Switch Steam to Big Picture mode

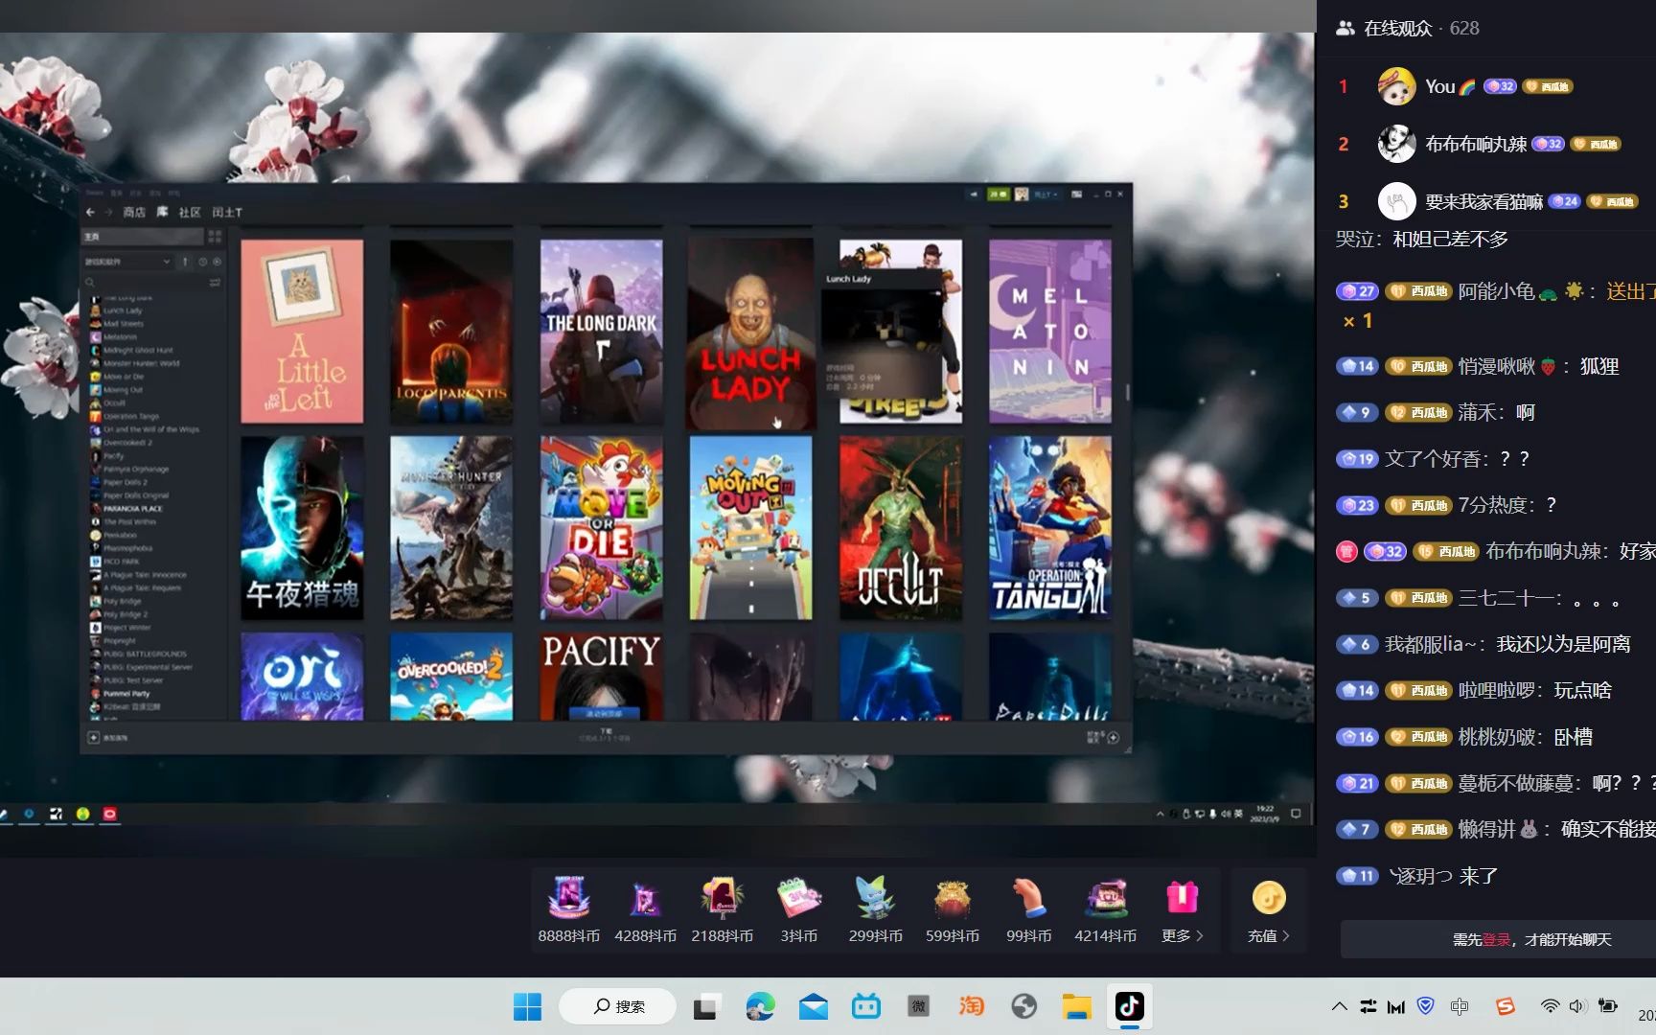pyautogui.click(x=1077, y=195)
